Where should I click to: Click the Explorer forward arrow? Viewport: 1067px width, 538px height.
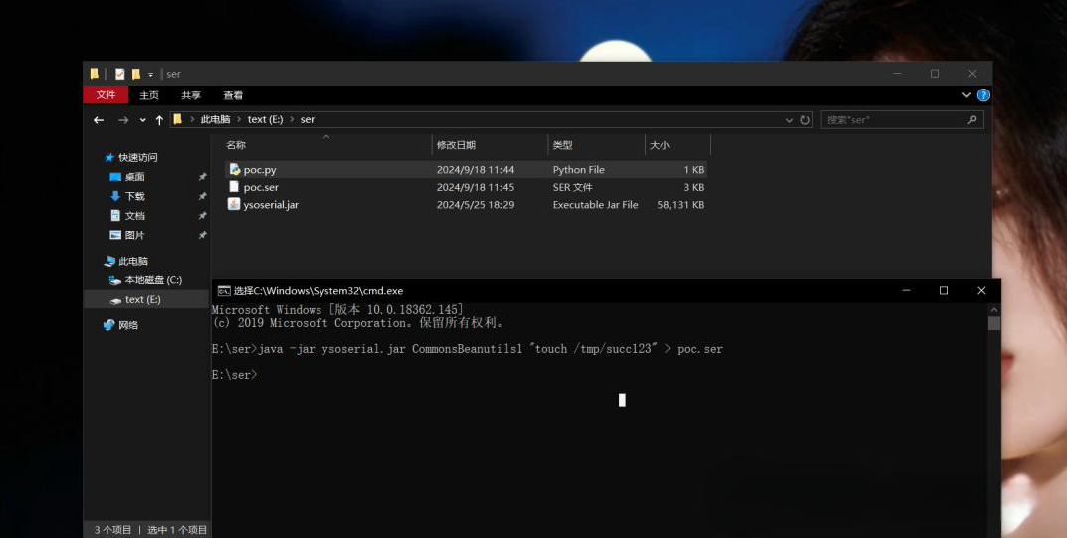[123, 119]
